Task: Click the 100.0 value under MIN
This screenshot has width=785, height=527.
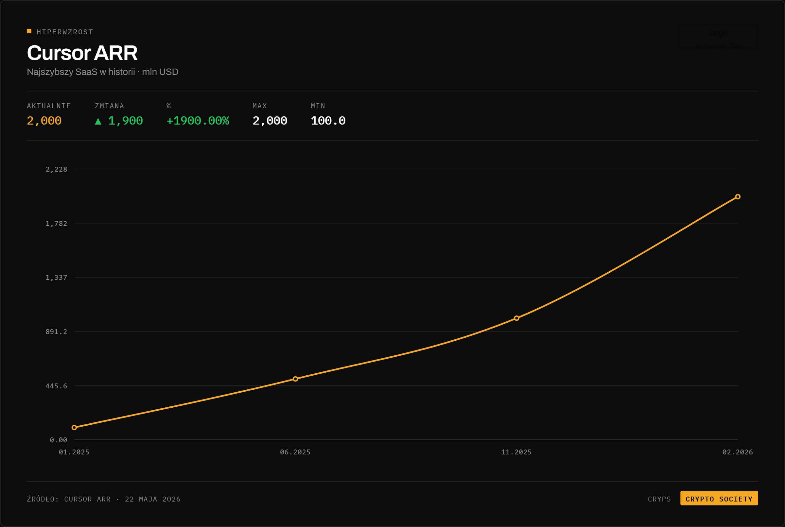Action: pos(328,121)
